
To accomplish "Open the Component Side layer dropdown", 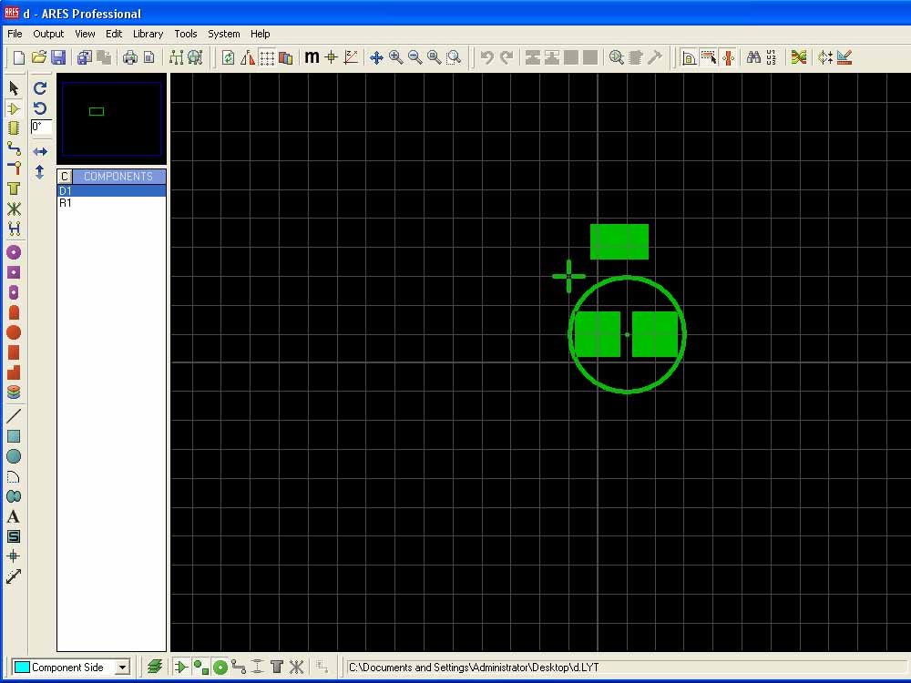I will 122,668.
